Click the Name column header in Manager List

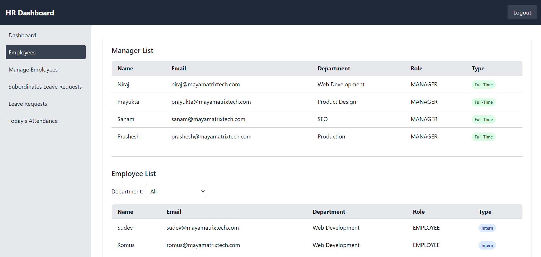pyautogui.click(x=125, y=68)
